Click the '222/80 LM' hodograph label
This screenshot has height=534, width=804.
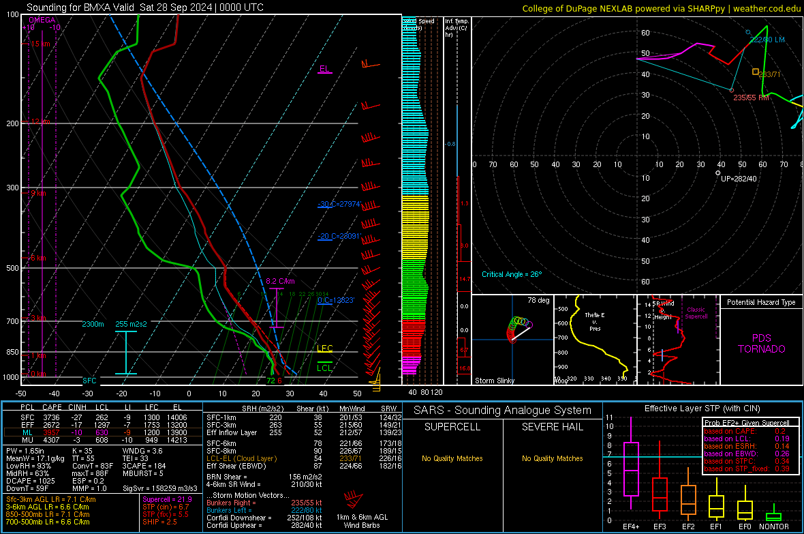767,40
